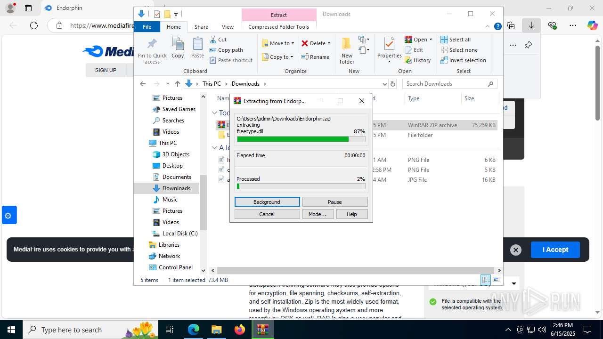Create a New folder from ribbon
Viewport: 603px width, 339px height.
click(x=347, y=50)
